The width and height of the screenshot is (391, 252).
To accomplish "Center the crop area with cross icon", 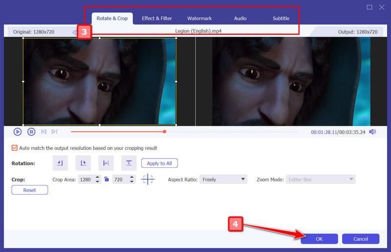I will (x=148, y=180).
